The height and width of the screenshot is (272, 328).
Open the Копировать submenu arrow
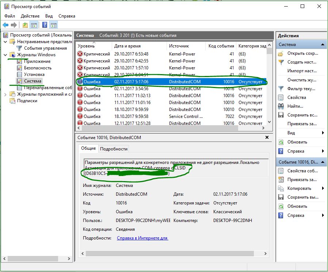pos(323,188)
